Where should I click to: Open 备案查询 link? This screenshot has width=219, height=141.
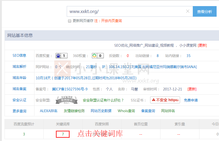tap(148, 111)
